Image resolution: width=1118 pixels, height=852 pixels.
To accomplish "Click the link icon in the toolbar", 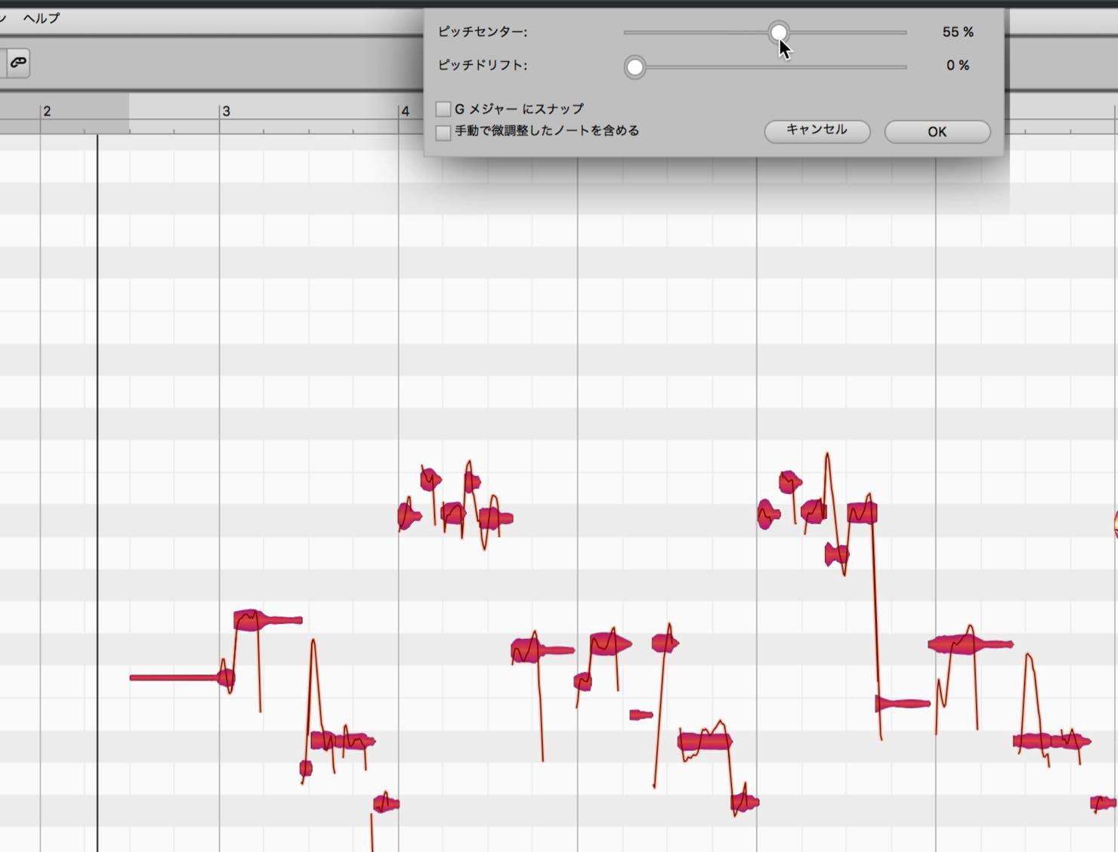I will click(18, 63).
